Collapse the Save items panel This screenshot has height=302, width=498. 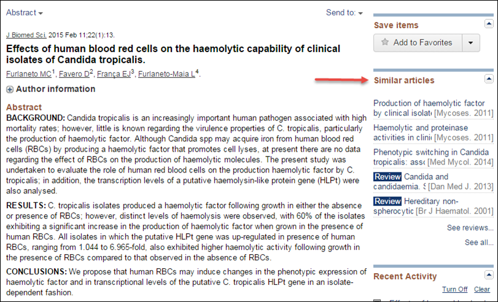click(489, 24)
